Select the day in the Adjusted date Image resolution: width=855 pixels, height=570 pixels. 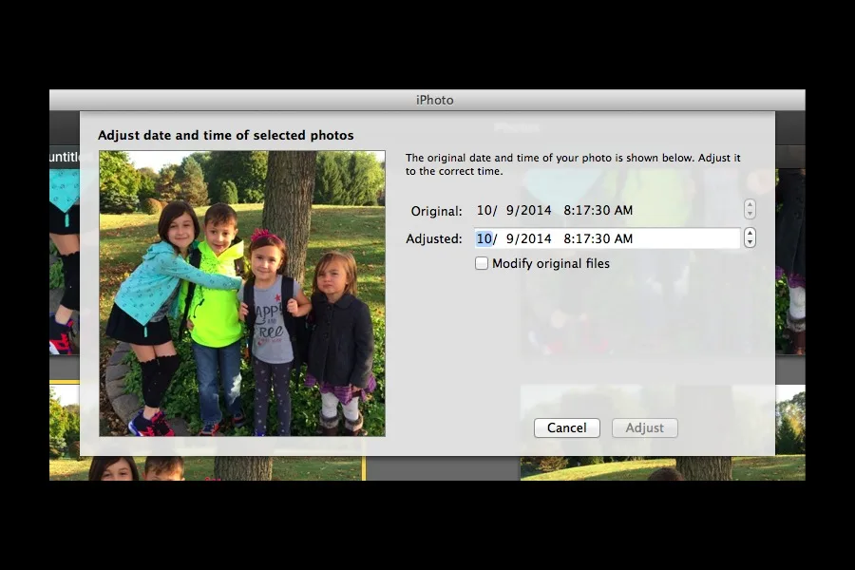(510, 238)
